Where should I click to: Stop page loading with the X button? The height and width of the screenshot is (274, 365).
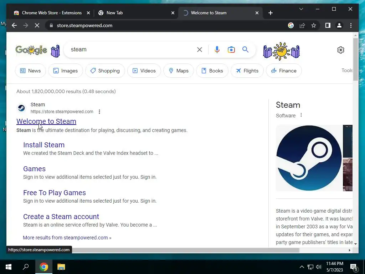[37, 25]
